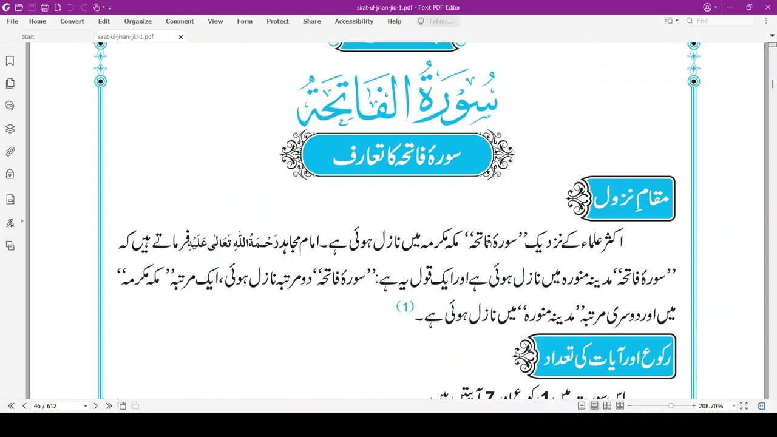This screenshot has height=437, width=777.
Task: Click the zoom slider handle
Action: pyautogui.click(x=671, y=405)
